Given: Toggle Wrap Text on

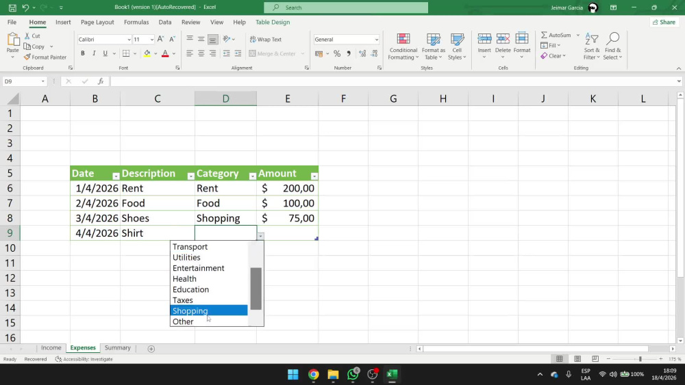Looking at the screenshot, I should point(266,39).
